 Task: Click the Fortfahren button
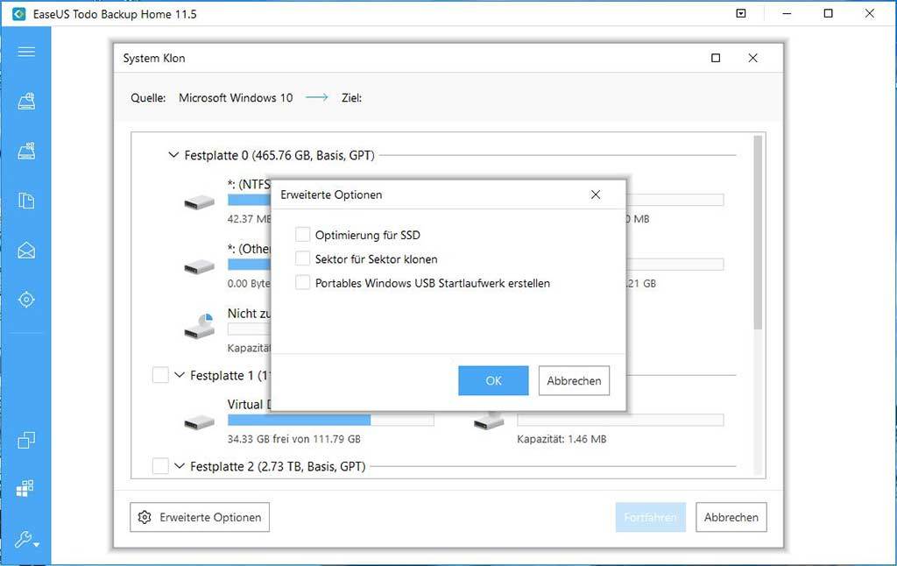[x=651, y=517]
